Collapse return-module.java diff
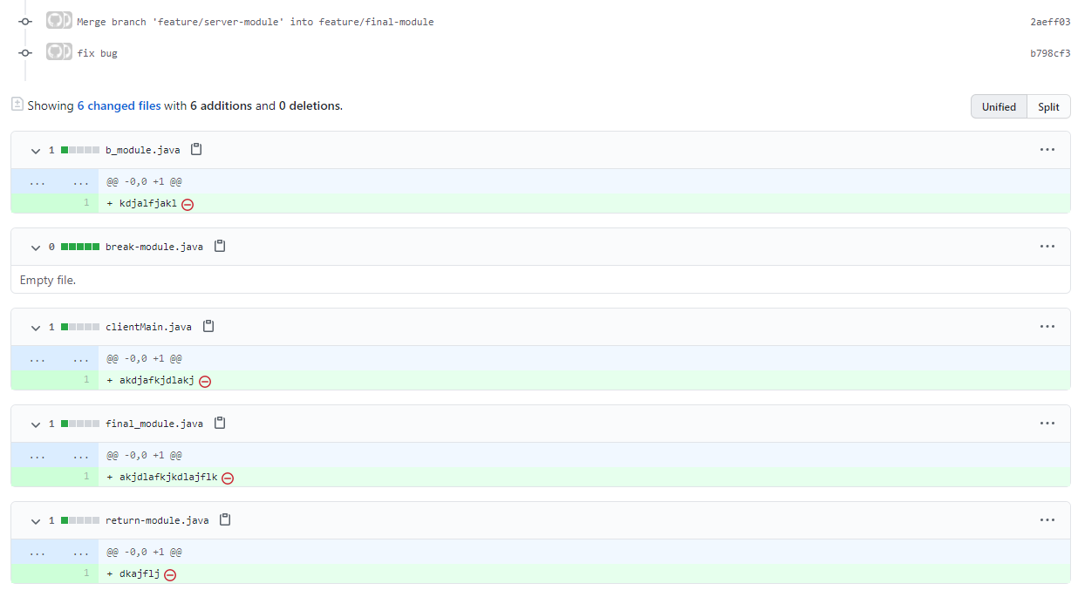This screenshot has height=597, width=1078. point(36,521)
